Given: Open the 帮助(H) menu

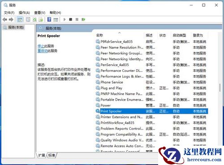Looking at the screenshot, I should pos(55,13).
